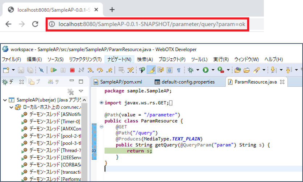The image size is (303, 182).
Task: Toggle skip all breakpoints icon
Action: 41,70
